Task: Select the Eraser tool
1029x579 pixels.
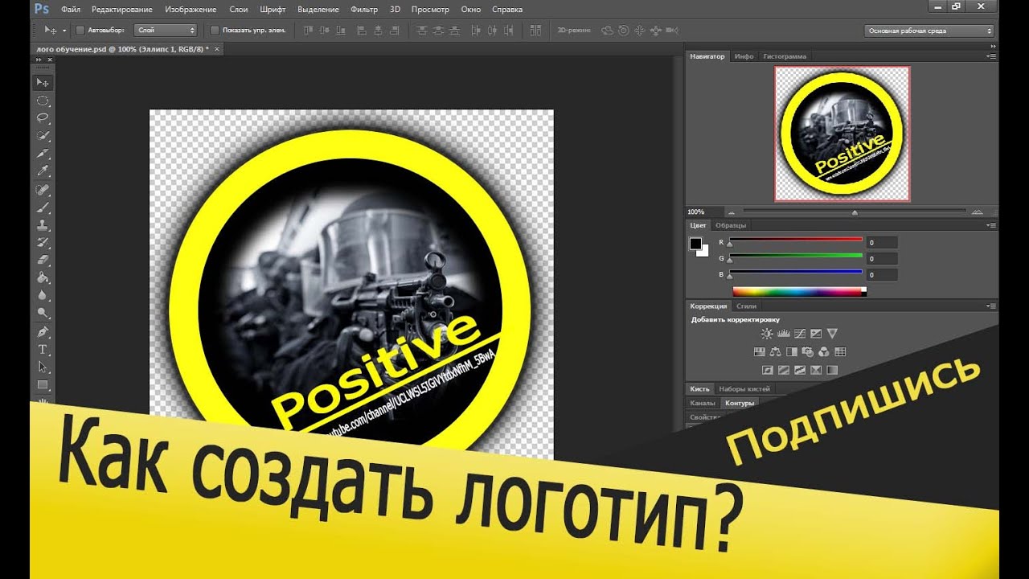Action: point(43,260)
